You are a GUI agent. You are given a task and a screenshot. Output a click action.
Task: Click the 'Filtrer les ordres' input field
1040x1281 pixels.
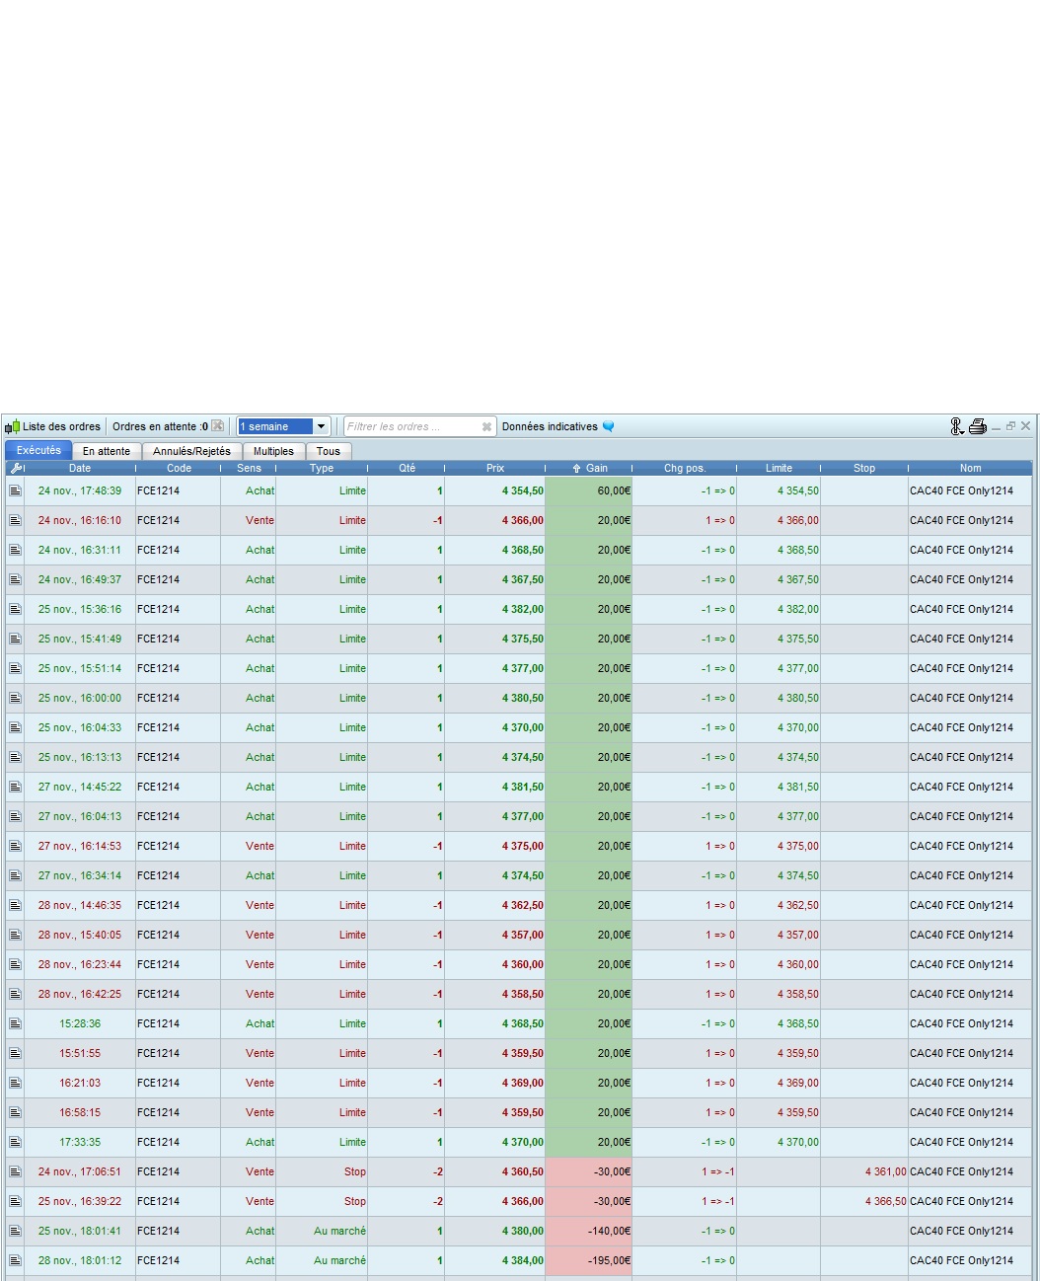[x=409, y=426]
